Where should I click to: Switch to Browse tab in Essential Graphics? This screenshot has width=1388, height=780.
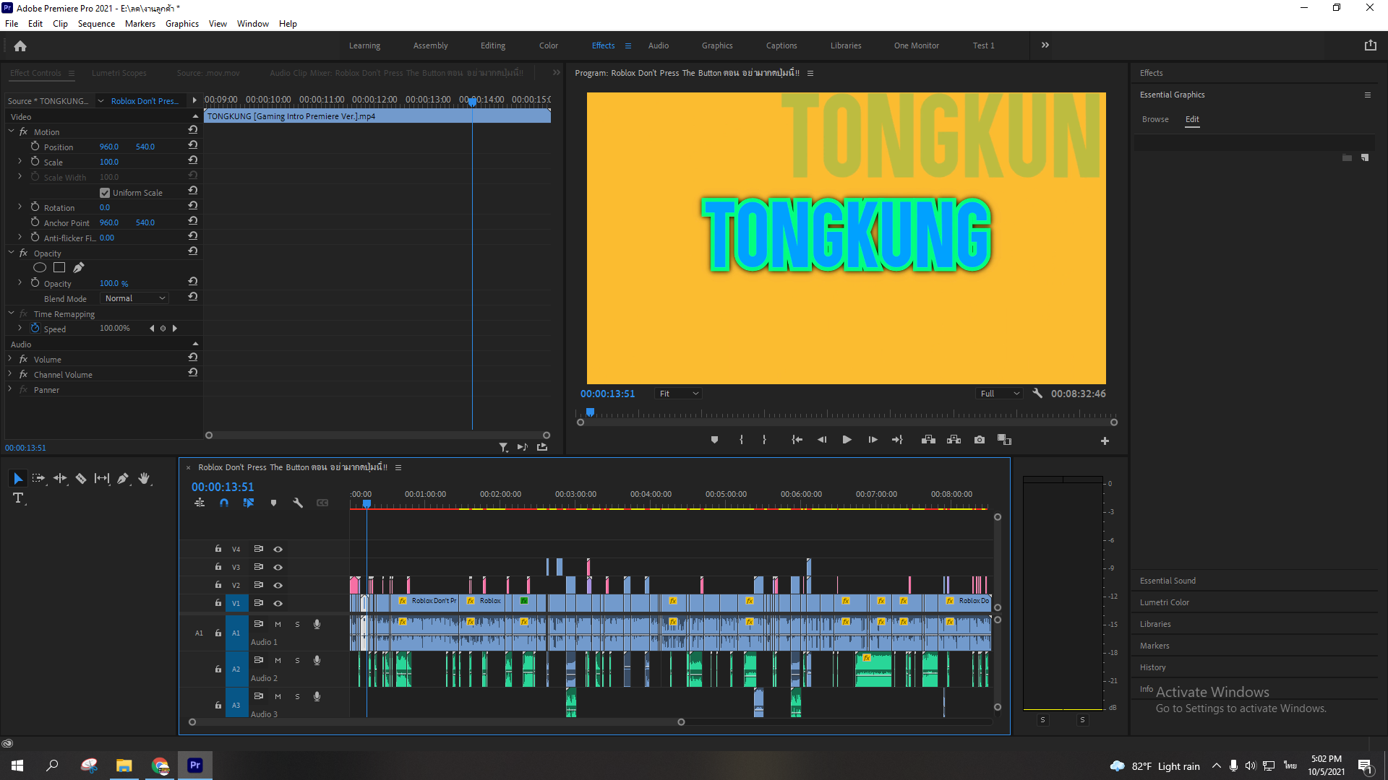pos(1155,119)
